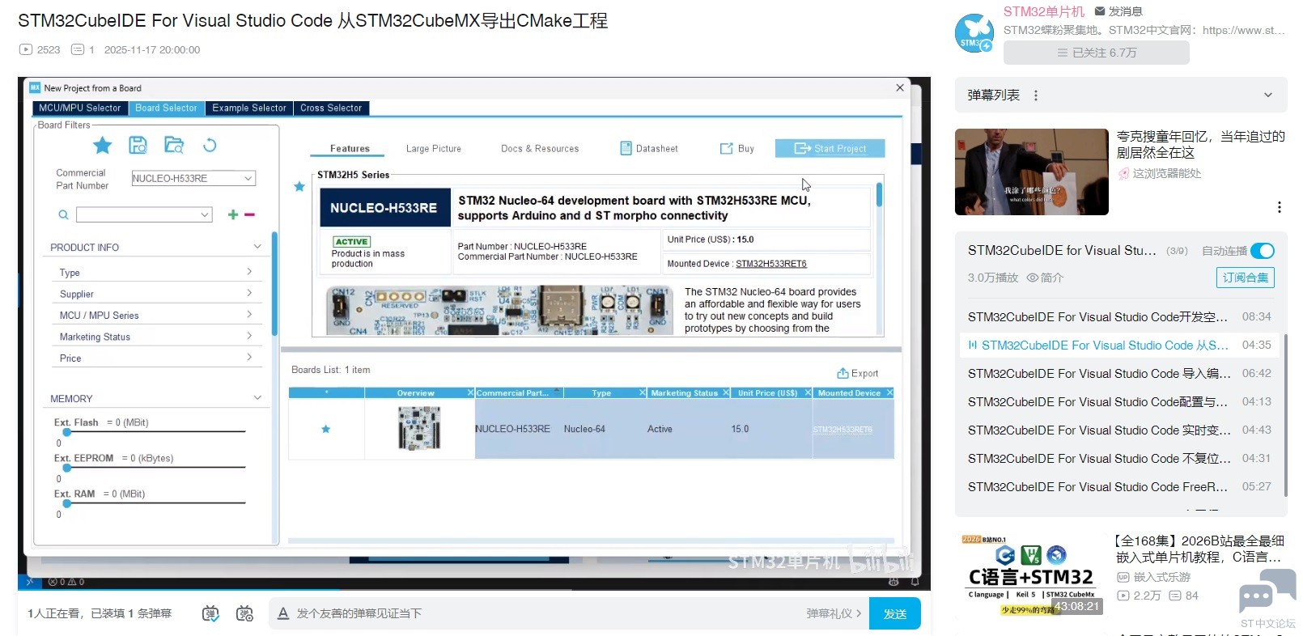The width and height of the screenshot is (1303, 636).
Task: Play playlist item FreeR… (05:27)
Action: (x=1119, y=487)
